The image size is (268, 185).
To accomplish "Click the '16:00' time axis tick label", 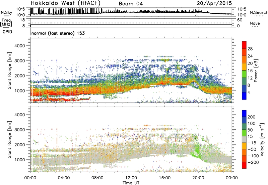I will coord(164,178).
